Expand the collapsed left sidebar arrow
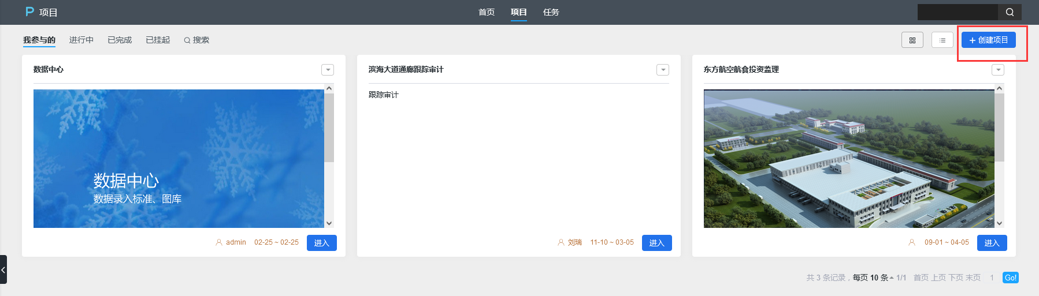Screen dimensions: 1039x296 (3, 269)
